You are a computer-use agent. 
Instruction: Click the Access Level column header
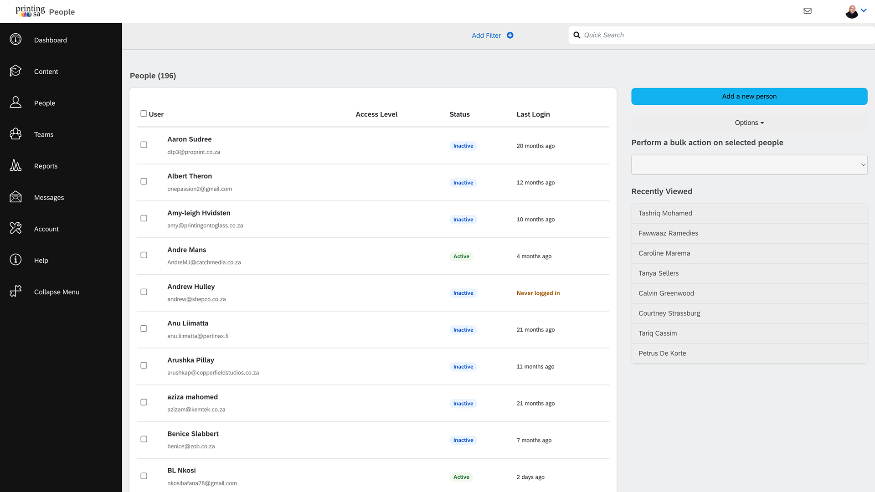pyautogui.click(x=376, y=114)
